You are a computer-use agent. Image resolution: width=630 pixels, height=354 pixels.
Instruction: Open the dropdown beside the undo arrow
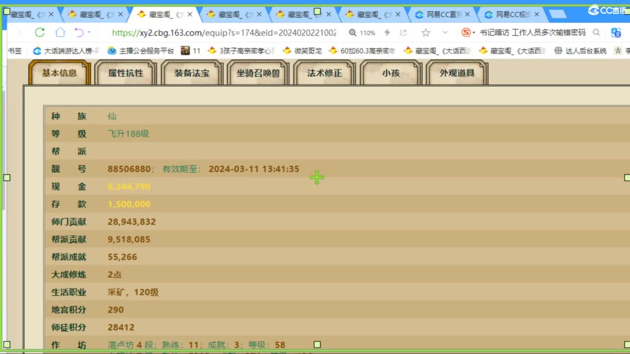(x=89, y=32)
